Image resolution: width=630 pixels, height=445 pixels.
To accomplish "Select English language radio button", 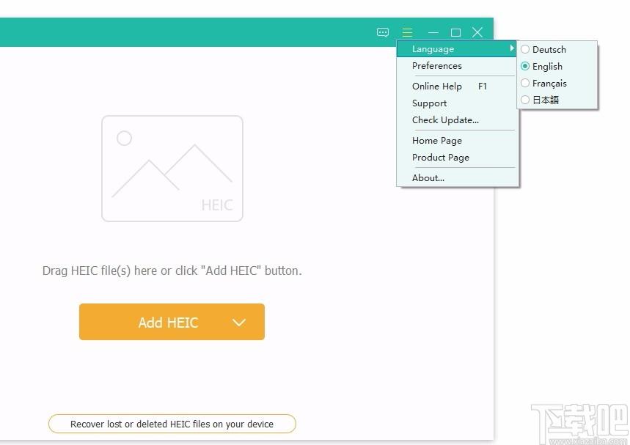I will [524, 66].
